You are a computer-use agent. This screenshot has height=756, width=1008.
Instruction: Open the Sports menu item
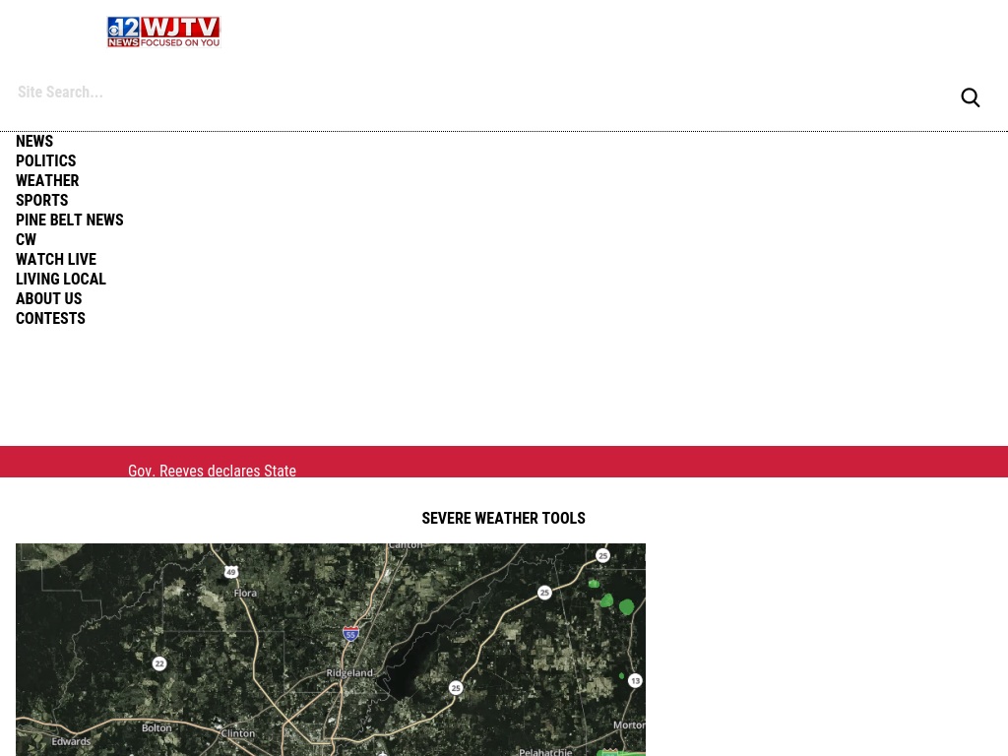click(x=41, y=201)
